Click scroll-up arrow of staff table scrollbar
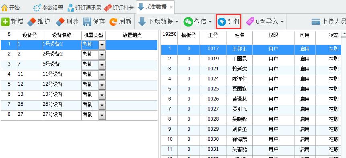Image resolution: width=346 pixels, height=158 pixels. [x=344, y=34]
